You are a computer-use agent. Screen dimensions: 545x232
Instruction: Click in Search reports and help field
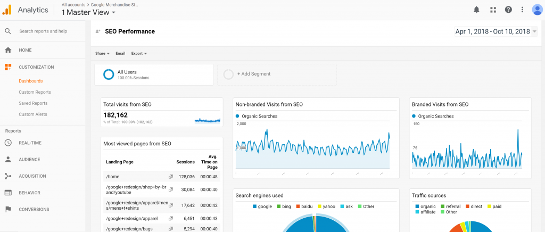43,31
